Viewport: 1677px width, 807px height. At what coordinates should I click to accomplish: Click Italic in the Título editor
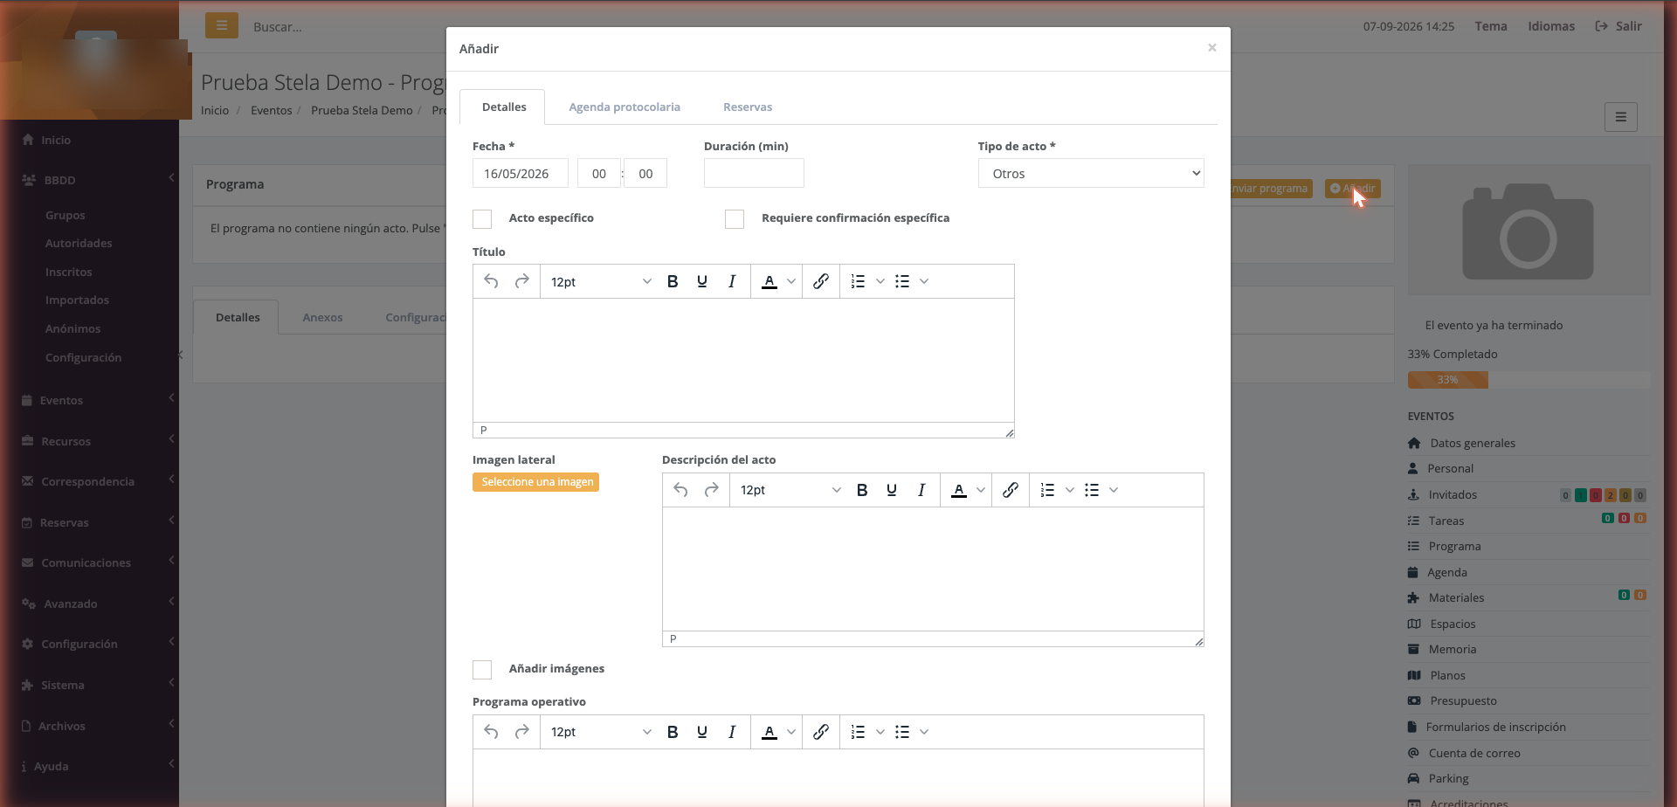732,281
